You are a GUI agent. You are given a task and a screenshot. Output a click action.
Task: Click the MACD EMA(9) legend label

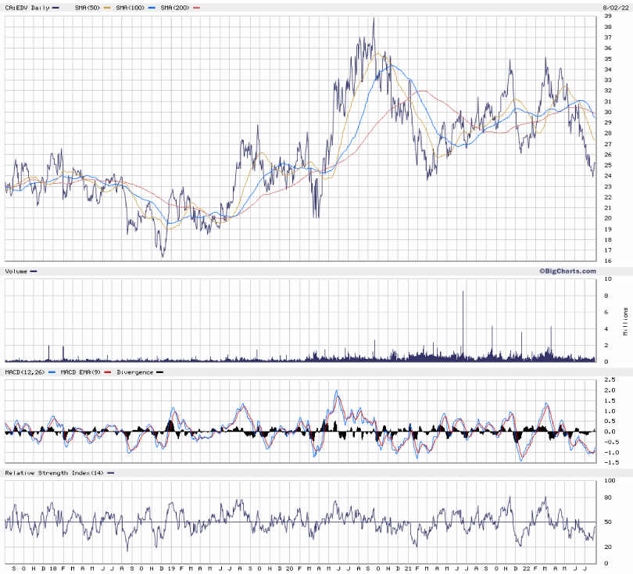(82, 372)
